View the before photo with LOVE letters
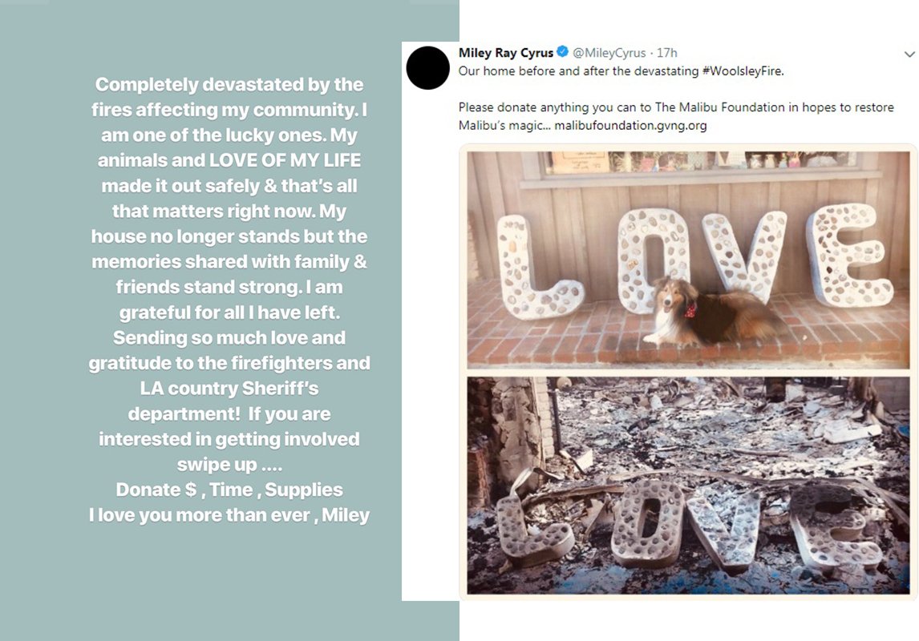Screen dimensions: 919x641 688,260
